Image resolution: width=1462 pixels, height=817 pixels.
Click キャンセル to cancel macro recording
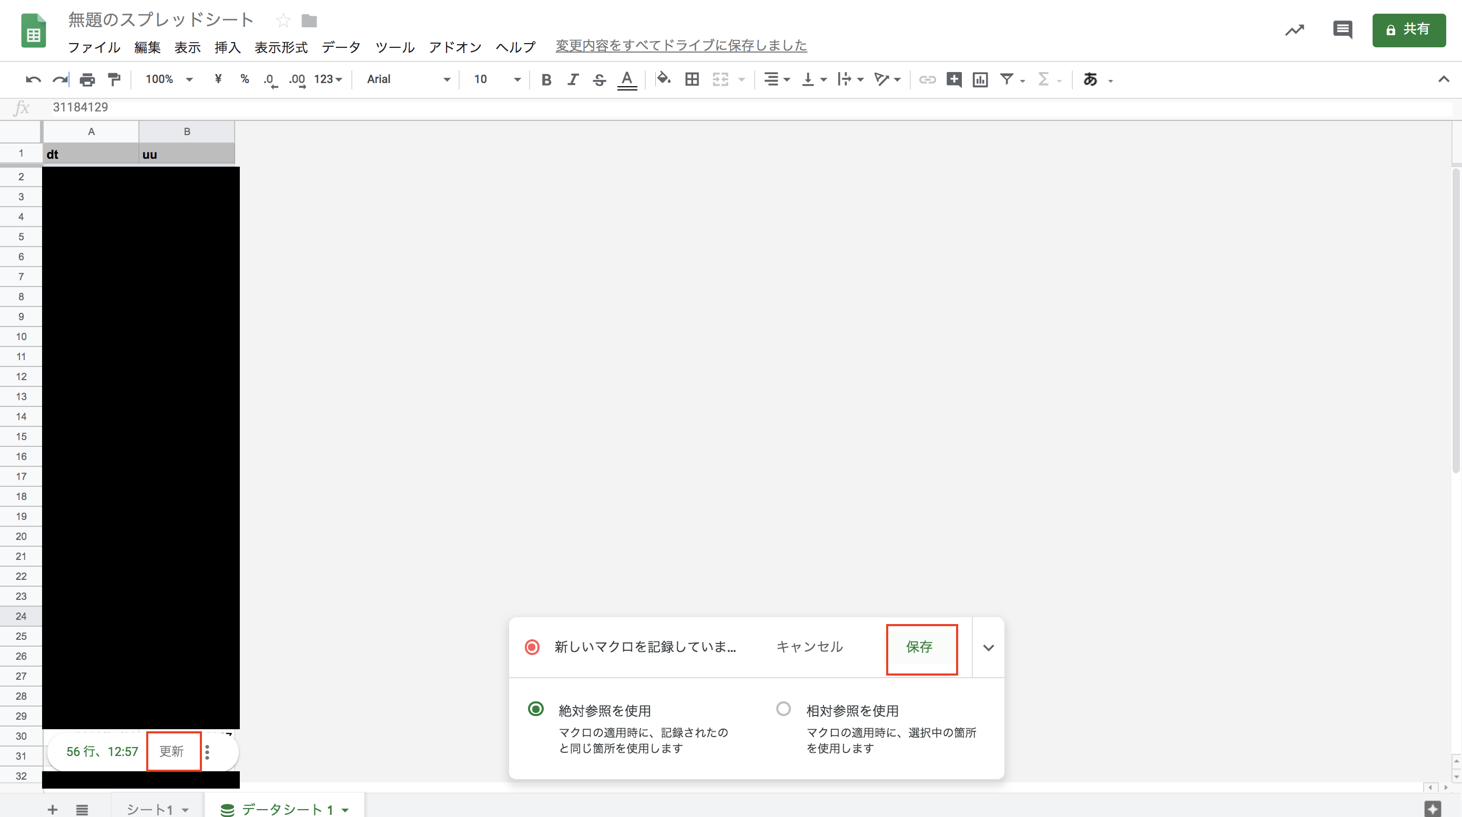click(x=809, y=647)
